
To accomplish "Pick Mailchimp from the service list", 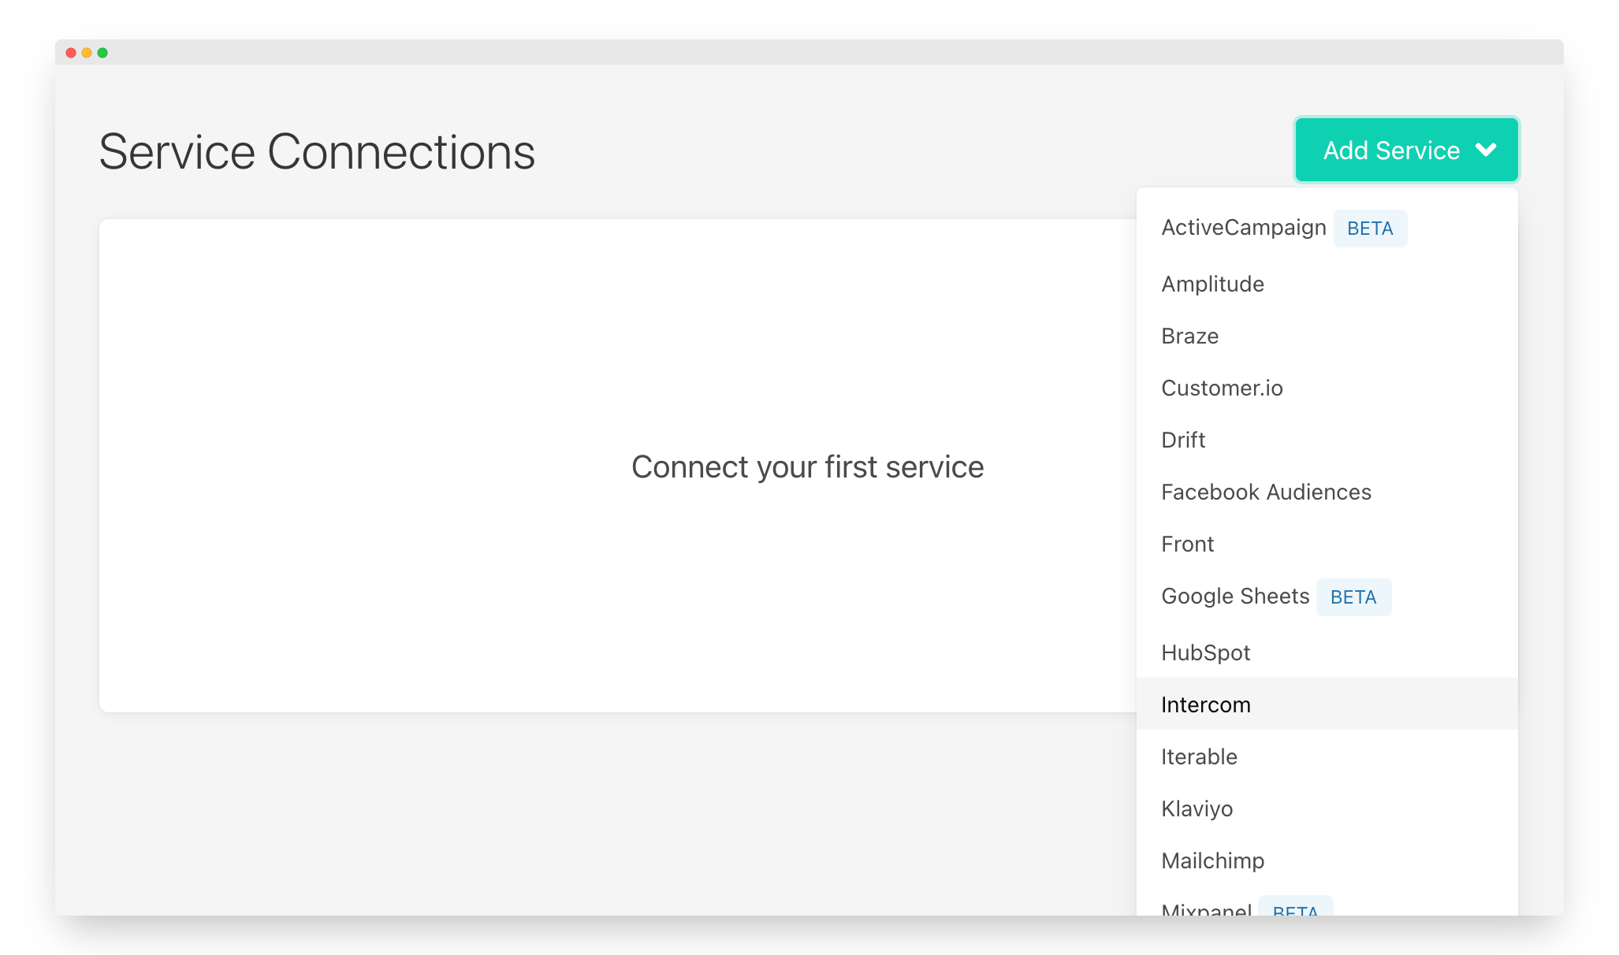I will [1212, 860].
